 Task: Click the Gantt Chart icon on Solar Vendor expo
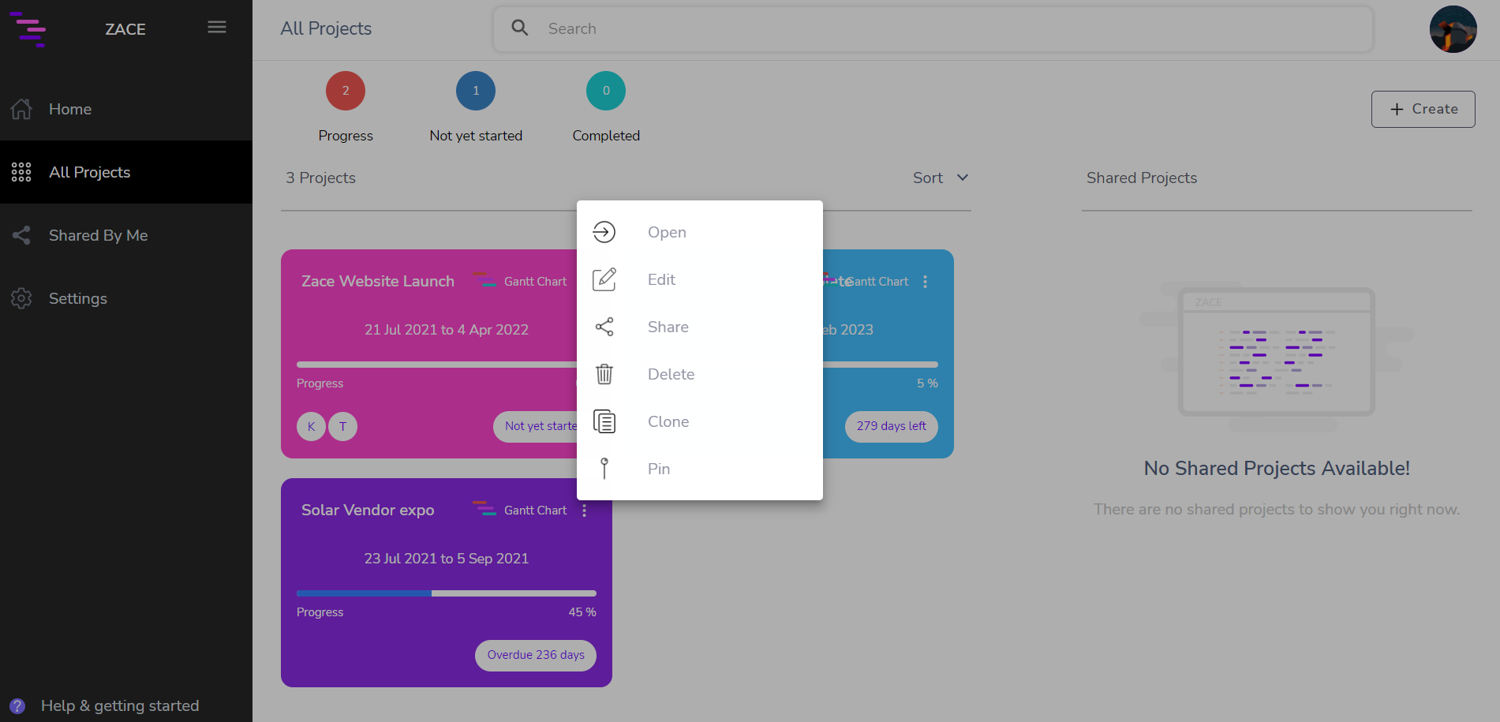pos(484,510)
